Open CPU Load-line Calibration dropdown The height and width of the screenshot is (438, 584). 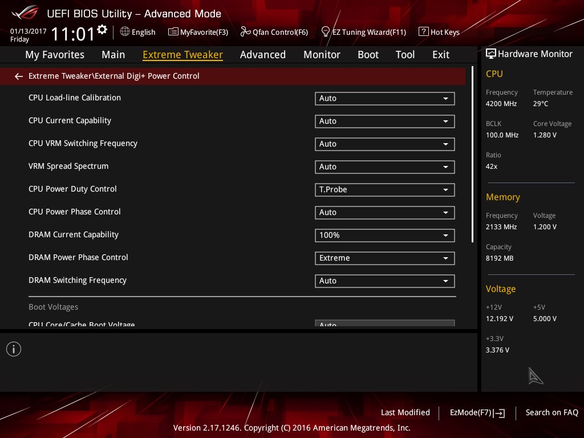(x=385, y=98)
